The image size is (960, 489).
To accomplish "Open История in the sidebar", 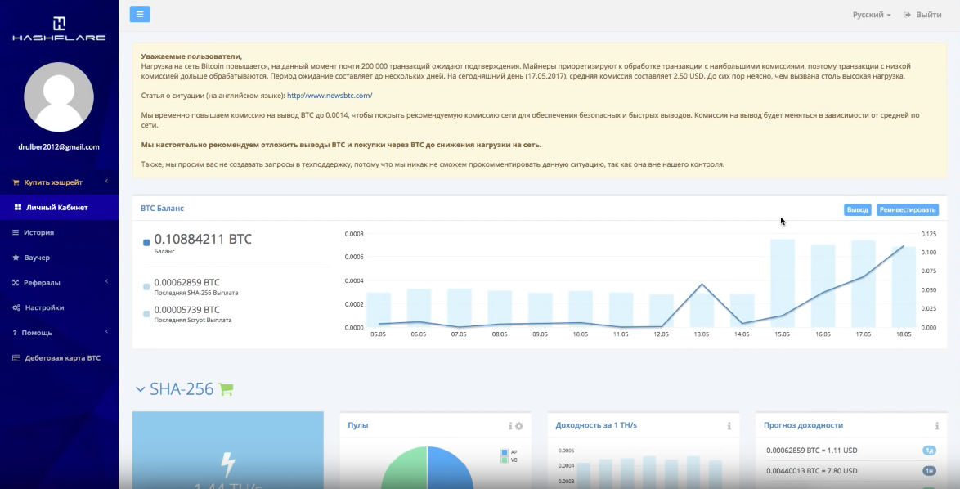I will pyautogui.click(x=38, y=232).
